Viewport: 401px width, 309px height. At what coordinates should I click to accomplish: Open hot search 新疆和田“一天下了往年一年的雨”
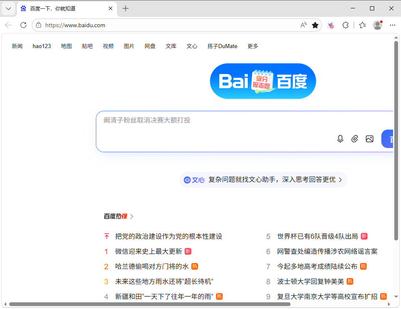[x=164, y=297]
